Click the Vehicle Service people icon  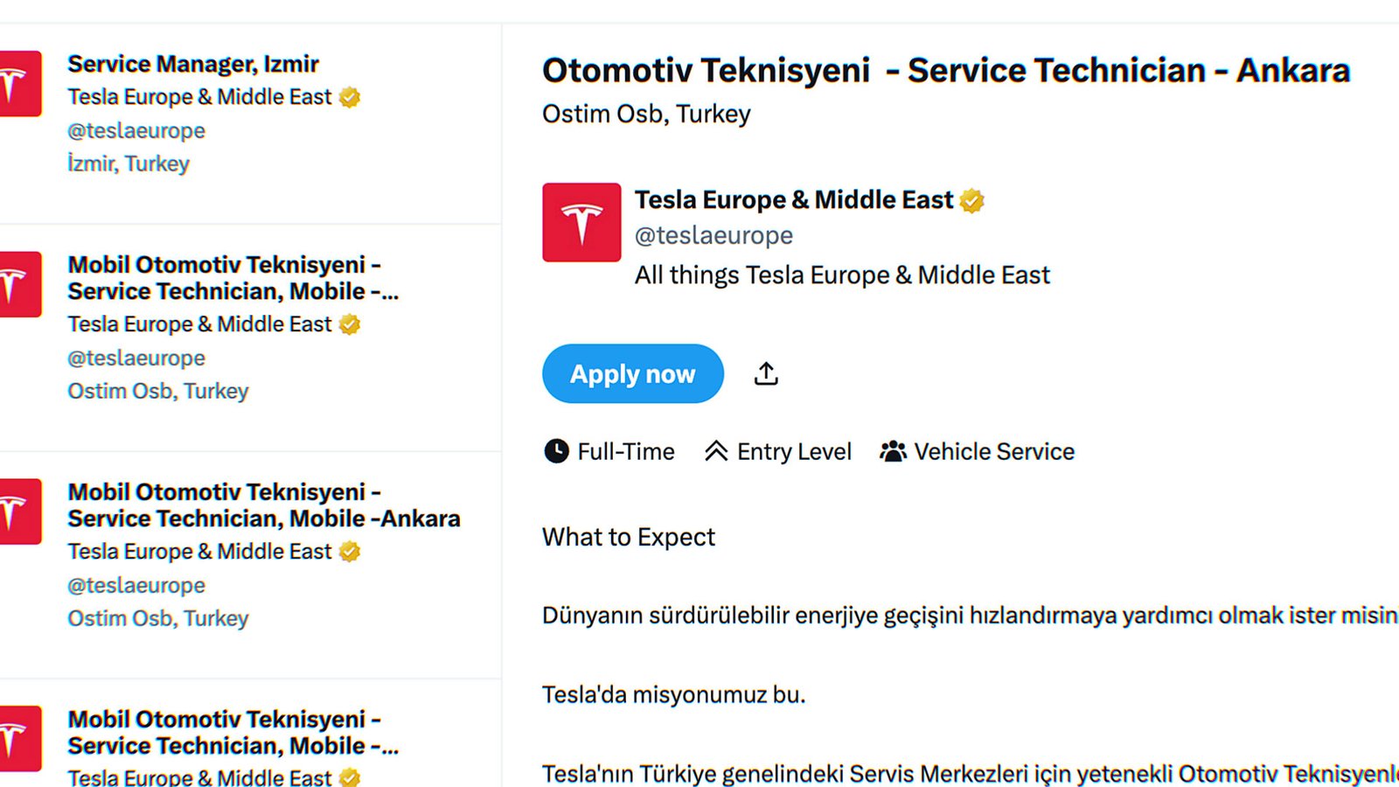tap(893, 451)
